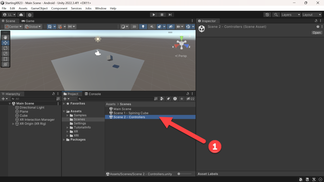Switch to the Game tab
The image size is (324, 182).
coord(28,21)
